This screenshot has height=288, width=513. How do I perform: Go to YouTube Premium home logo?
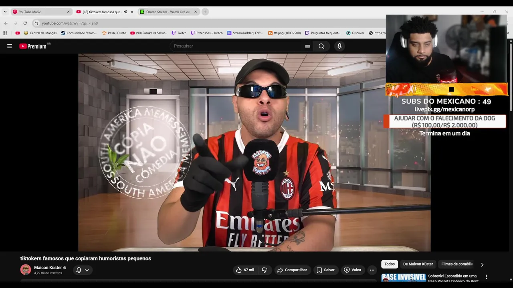pos(33,46)
